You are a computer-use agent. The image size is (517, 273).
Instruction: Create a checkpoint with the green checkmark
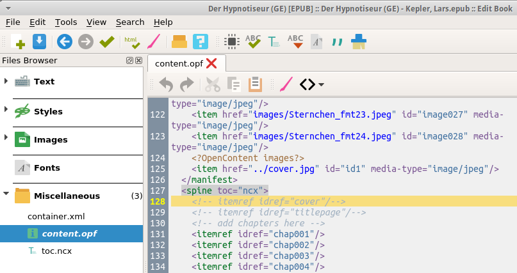coord(106,42)
